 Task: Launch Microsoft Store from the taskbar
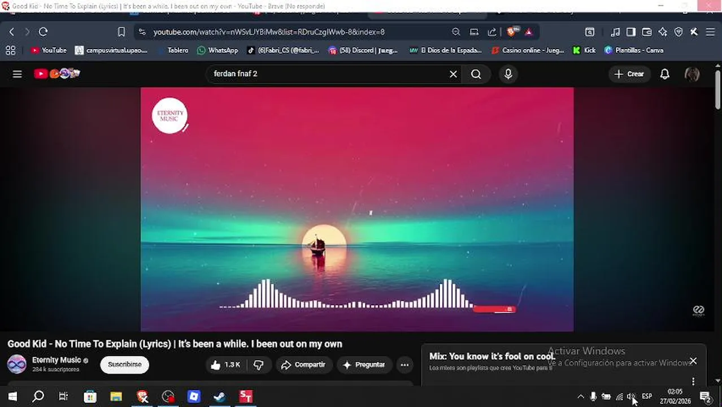[90, 397]
